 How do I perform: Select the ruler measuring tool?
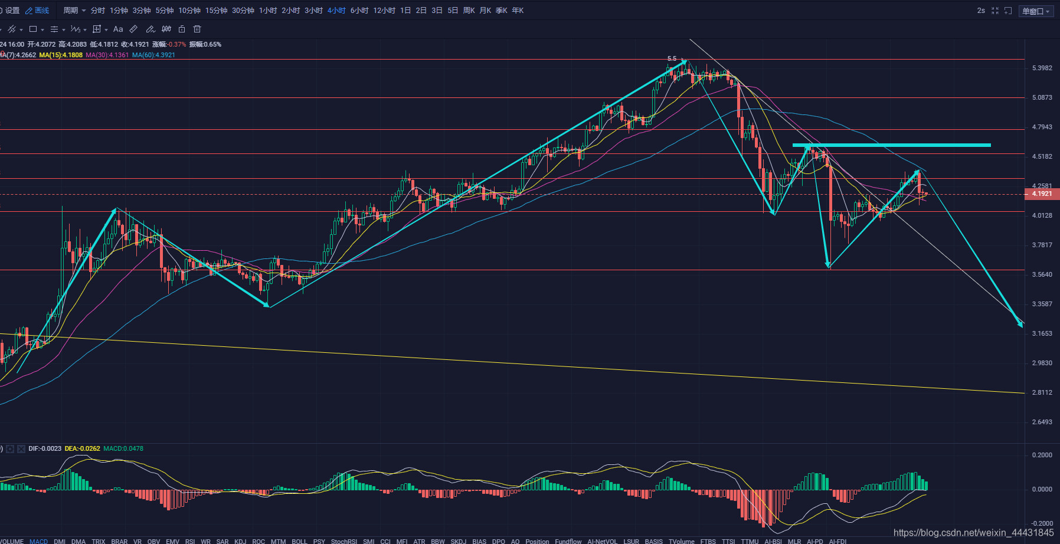point(134,29)
